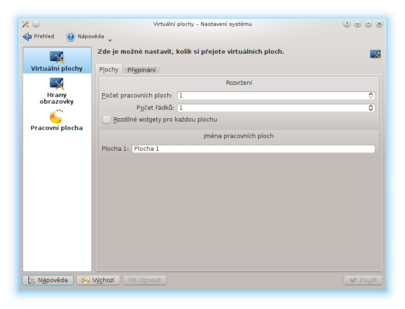Switch to the Přepínání tab
The height and width of the screenshot is (309, 405).
click(x=142, y=70)
